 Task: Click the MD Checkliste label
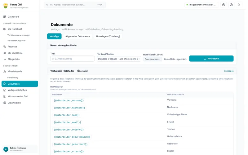click(15, 53)
